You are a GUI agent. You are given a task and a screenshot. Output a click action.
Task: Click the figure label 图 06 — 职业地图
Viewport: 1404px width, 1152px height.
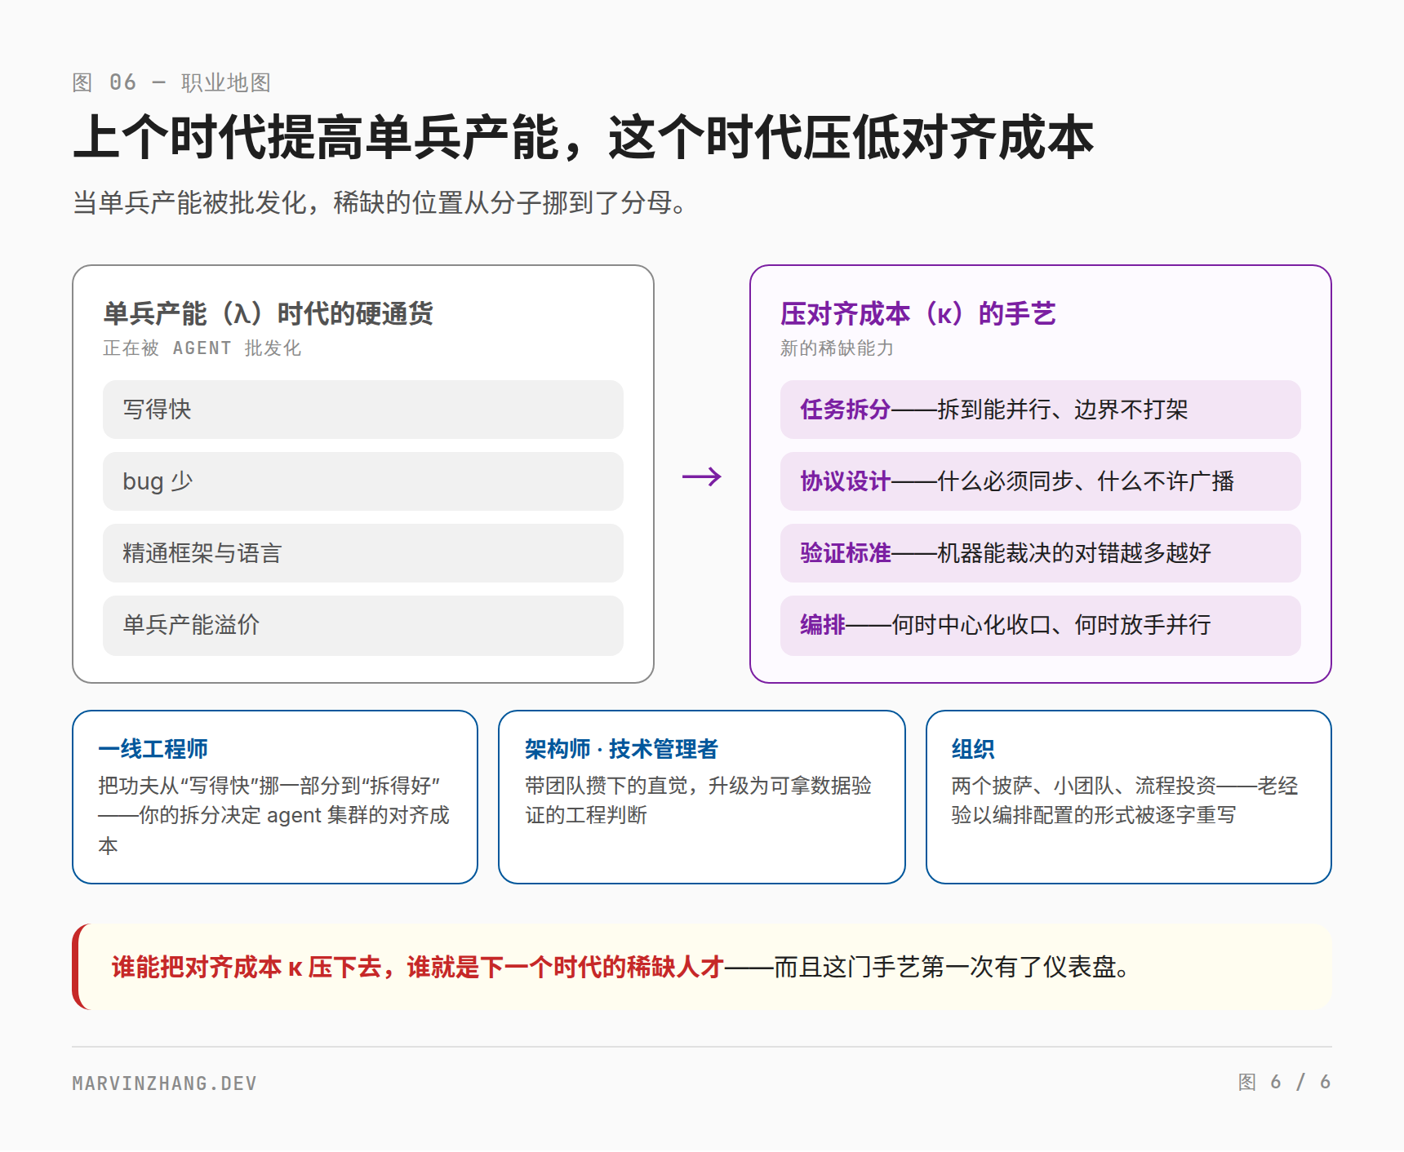coord(171,82)
